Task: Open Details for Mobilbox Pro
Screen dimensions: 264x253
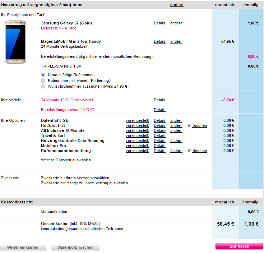Action: [x=159, y=146]
